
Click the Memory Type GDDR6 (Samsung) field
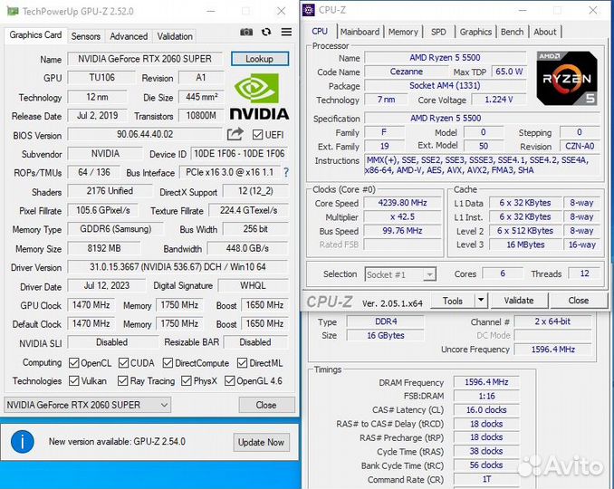116,229
